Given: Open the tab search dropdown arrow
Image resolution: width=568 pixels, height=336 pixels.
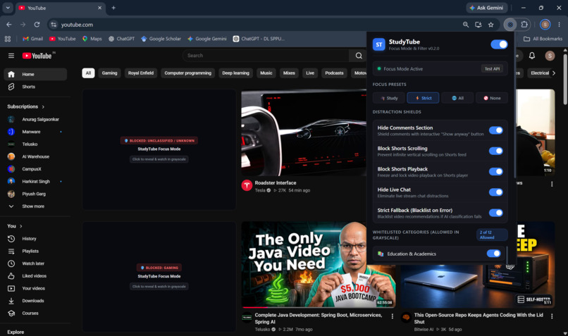Looking at the screenshot, I should tap(8, 8).
